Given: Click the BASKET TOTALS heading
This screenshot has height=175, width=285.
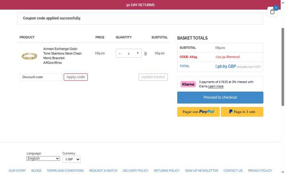Looking at the screenshot, I should [192, 38].
